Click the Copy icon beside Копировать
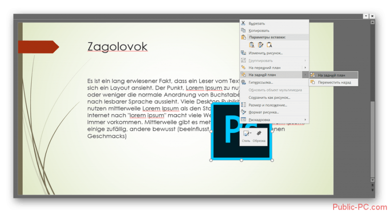Viewport: 389px width, 212px height. tap(244, 30)
